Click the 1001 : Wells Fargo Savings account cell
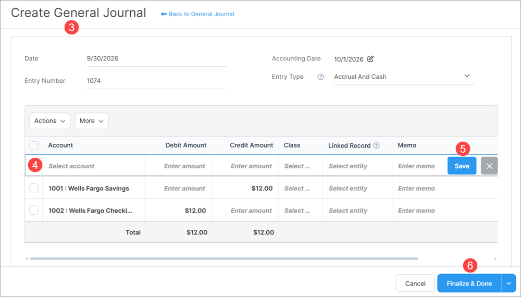The image size is (521, 297). [x=94, y=188]
